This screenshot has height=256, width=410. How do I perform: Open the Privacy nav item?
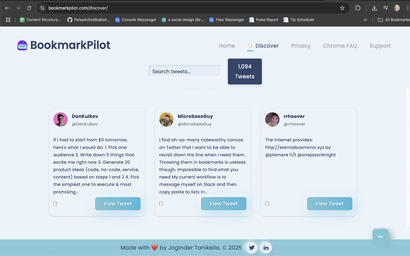(301, 46)
